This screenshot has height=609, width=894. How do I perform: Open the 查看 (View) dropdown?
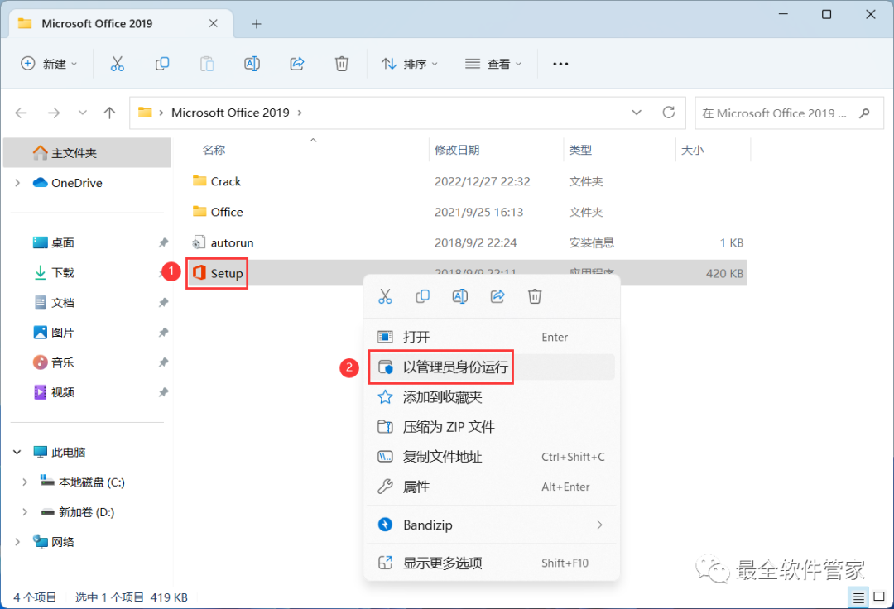(493, 64)
